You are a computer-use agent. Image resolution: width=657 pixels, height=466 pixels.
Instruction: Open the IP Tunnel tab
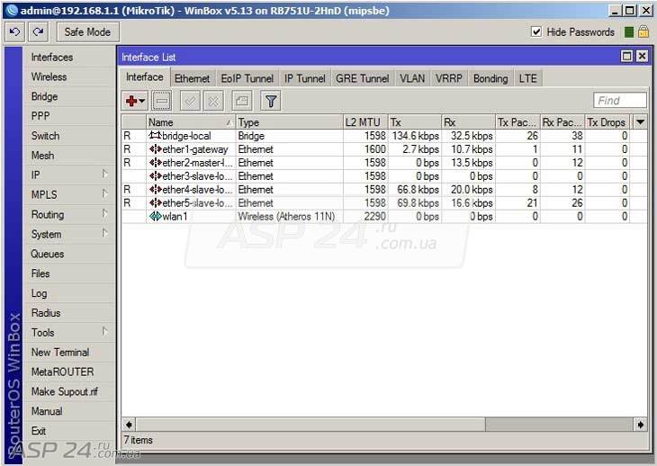coord(304,78)
